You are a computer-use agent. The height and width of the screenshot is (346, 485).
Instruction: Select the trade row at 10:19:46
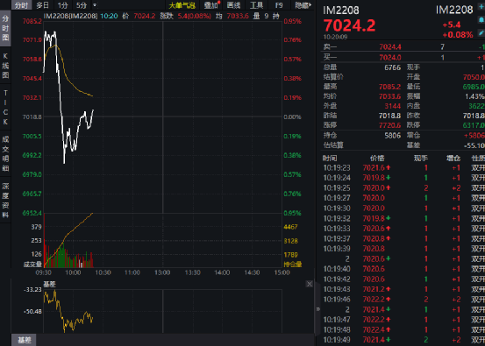click(403, 300)
